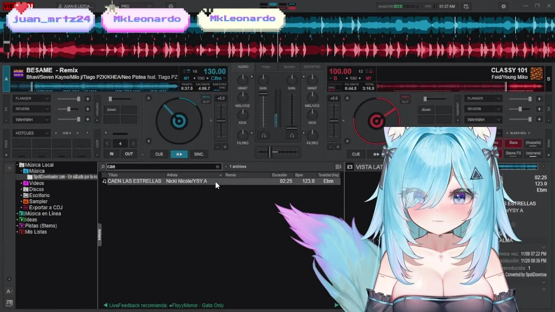The height and width of the screenshot is (312, 555).
Task: Eject track on deck B
Action: coord(347,98)
